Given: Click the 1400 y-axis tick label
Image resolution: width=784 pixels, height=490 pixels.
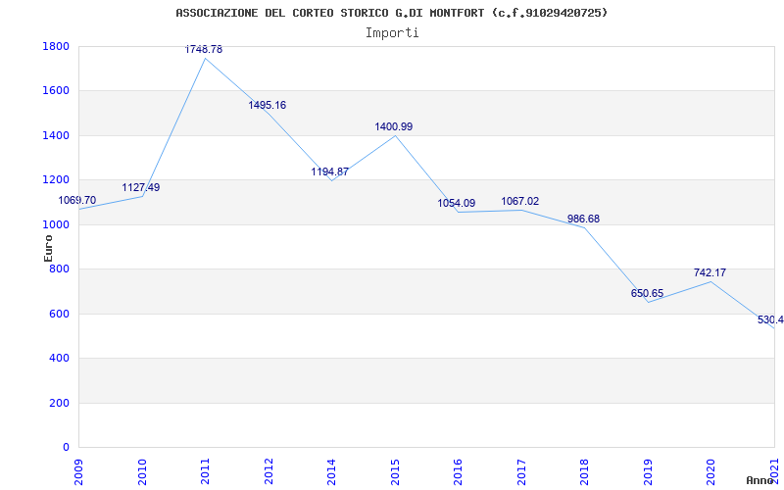Looking at the screenshot, I should tap(56, 135).
